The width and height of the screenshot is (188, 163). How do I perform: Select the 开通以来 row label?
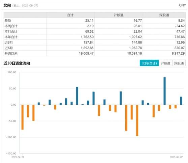pos(11,53)
